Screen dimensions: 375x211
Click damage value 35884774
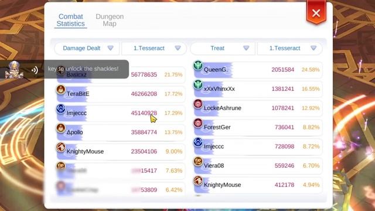coord(144,132)
